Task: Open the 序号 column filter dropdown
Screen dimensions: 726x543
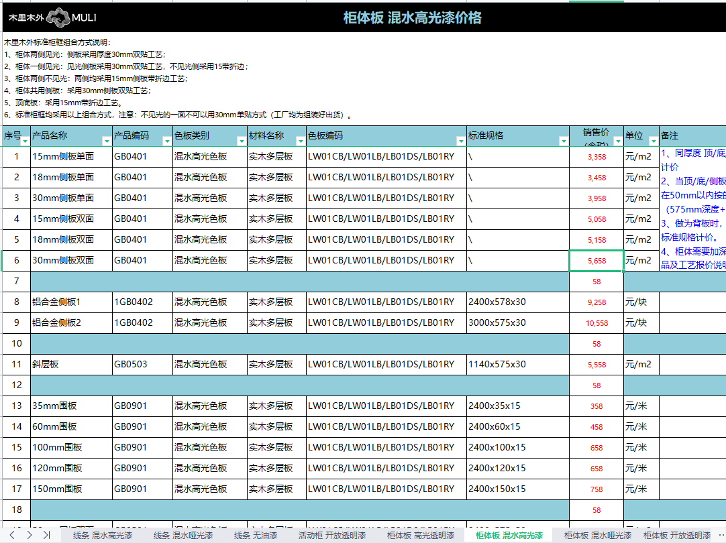Action: pos(25,141)
